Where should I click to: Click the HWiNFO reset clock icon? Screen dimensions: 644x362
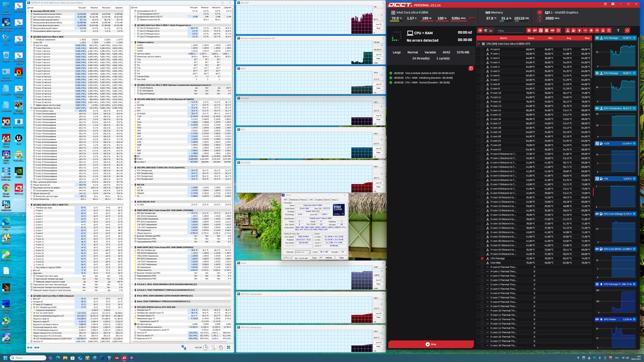tap(205, 348)
